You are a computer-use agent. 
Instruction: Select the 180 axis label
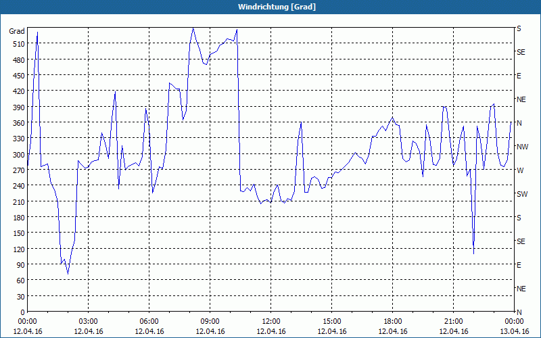tap(19, 218)
